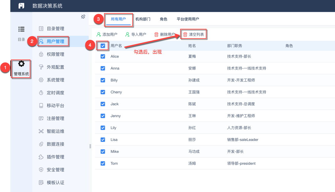Open the Permission Management lock icon
335x192 pixels.
click(x=41, y=54)
